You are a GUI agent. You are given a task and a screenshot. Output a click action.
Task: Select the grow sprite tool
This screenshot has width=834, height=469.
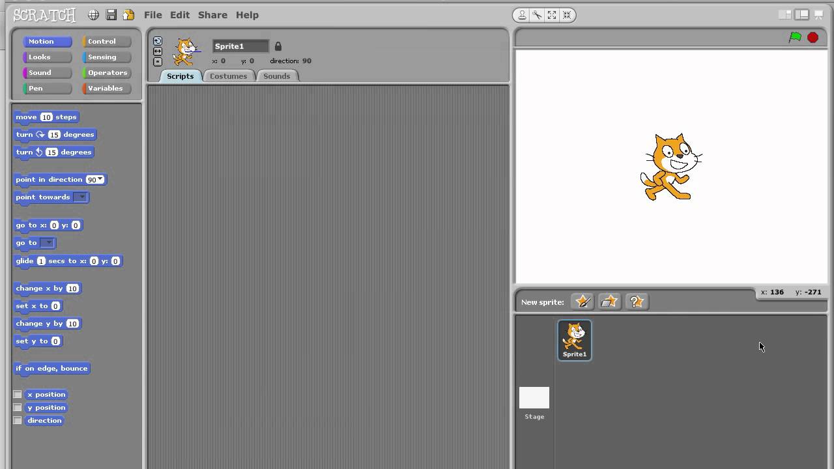click(552, 15)
